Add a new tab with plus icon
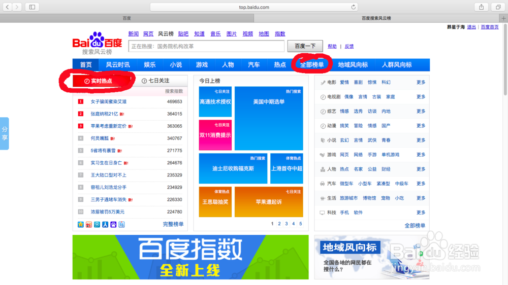508x285 pixels. [503, 18]
